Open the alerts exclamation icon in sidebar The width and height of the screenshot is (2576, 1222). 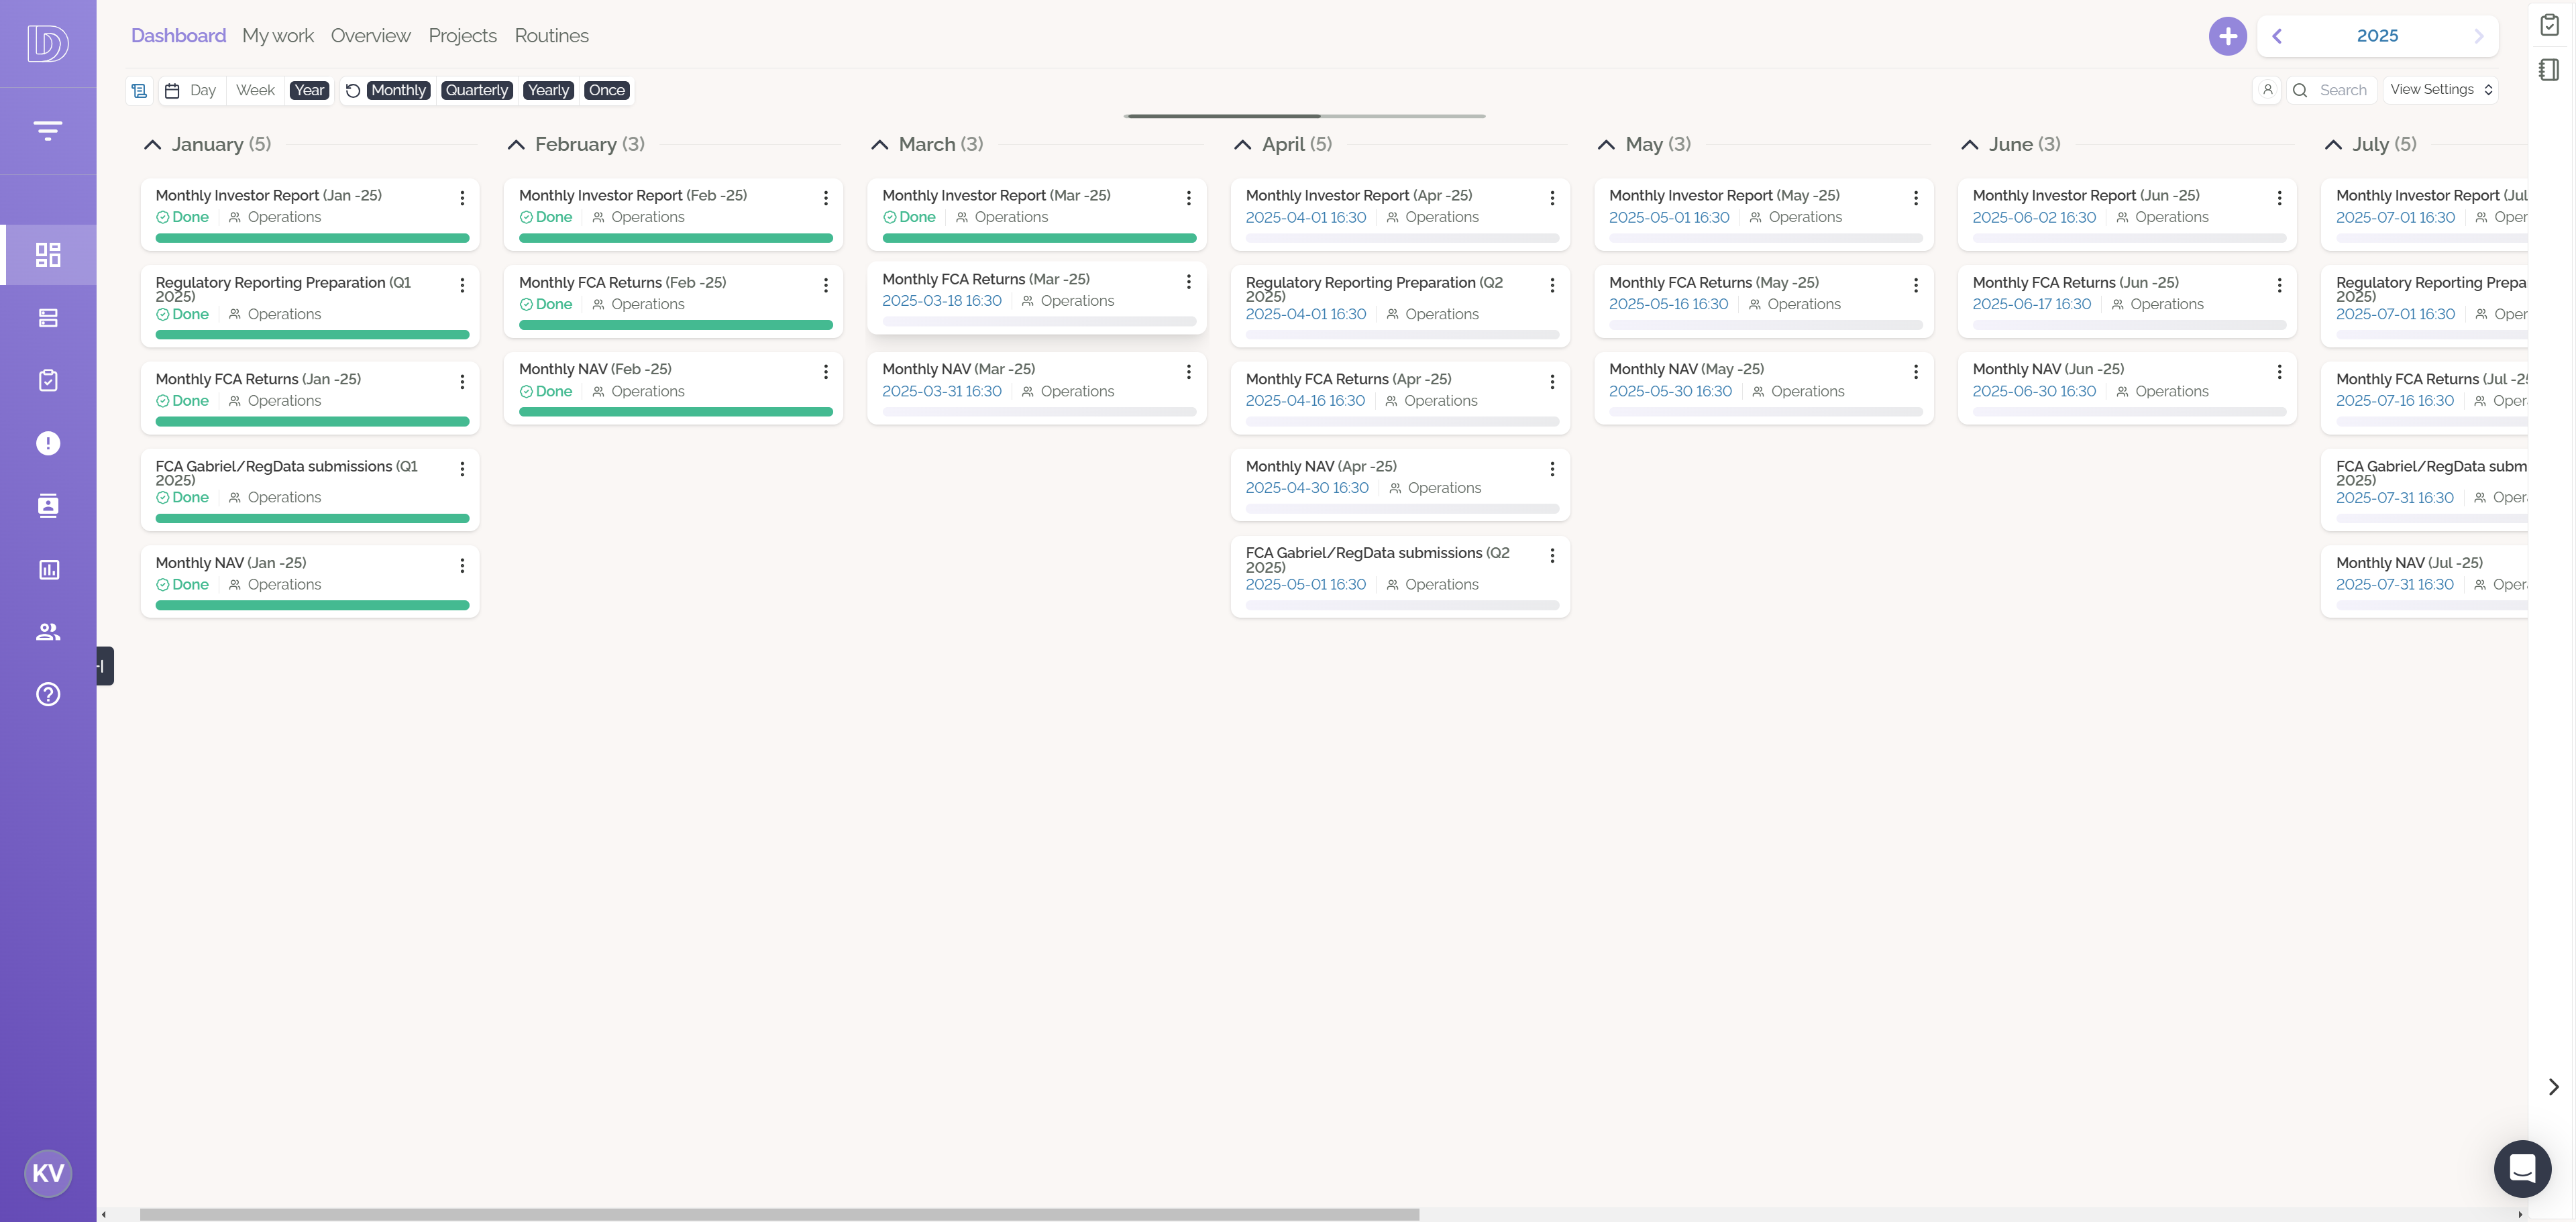tap(48, 443)
